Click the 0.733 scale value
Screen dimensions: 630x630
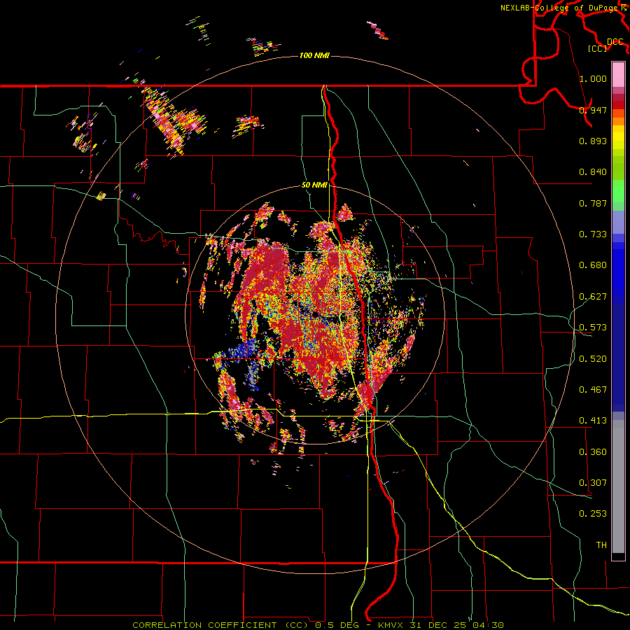(x=593, y=234)
